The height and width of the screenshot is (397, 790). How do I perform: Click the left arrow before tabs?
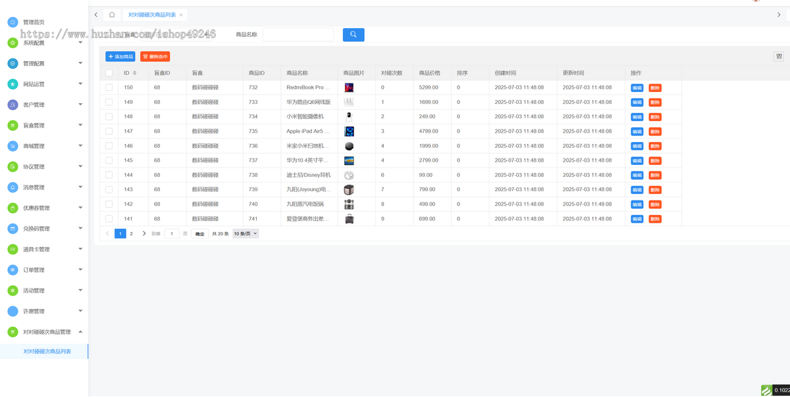pyautogui.click(x=96, y=14)
